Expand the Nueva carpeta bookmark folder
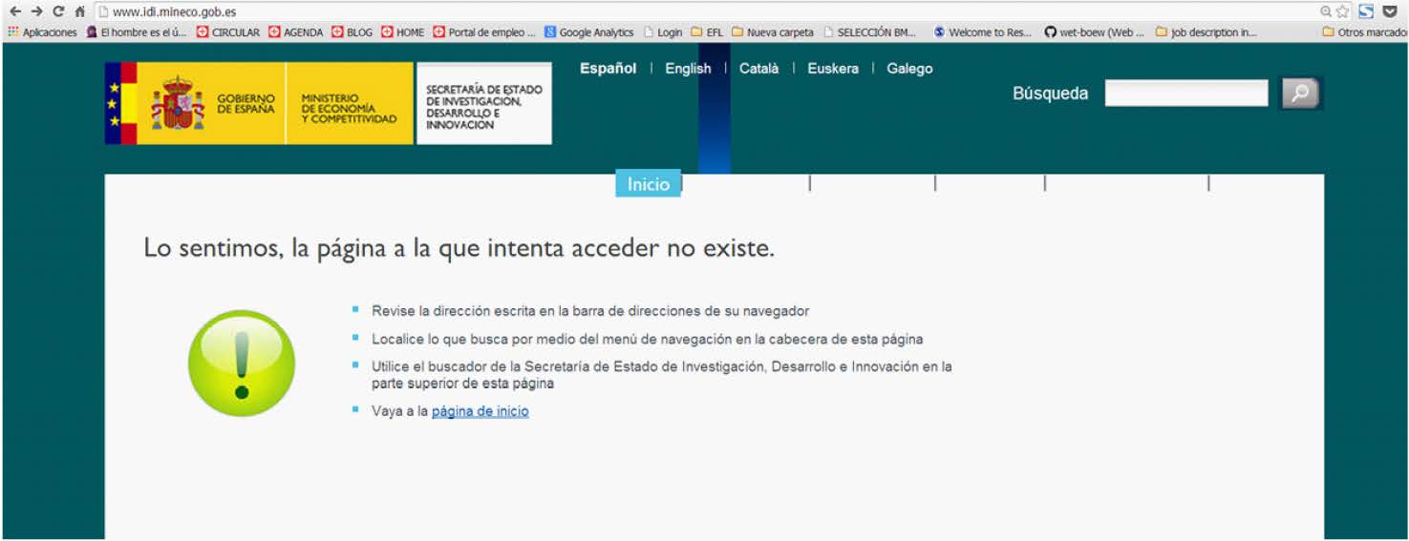The width and height of the screenshot is (1409, 541). coord(773,32)
